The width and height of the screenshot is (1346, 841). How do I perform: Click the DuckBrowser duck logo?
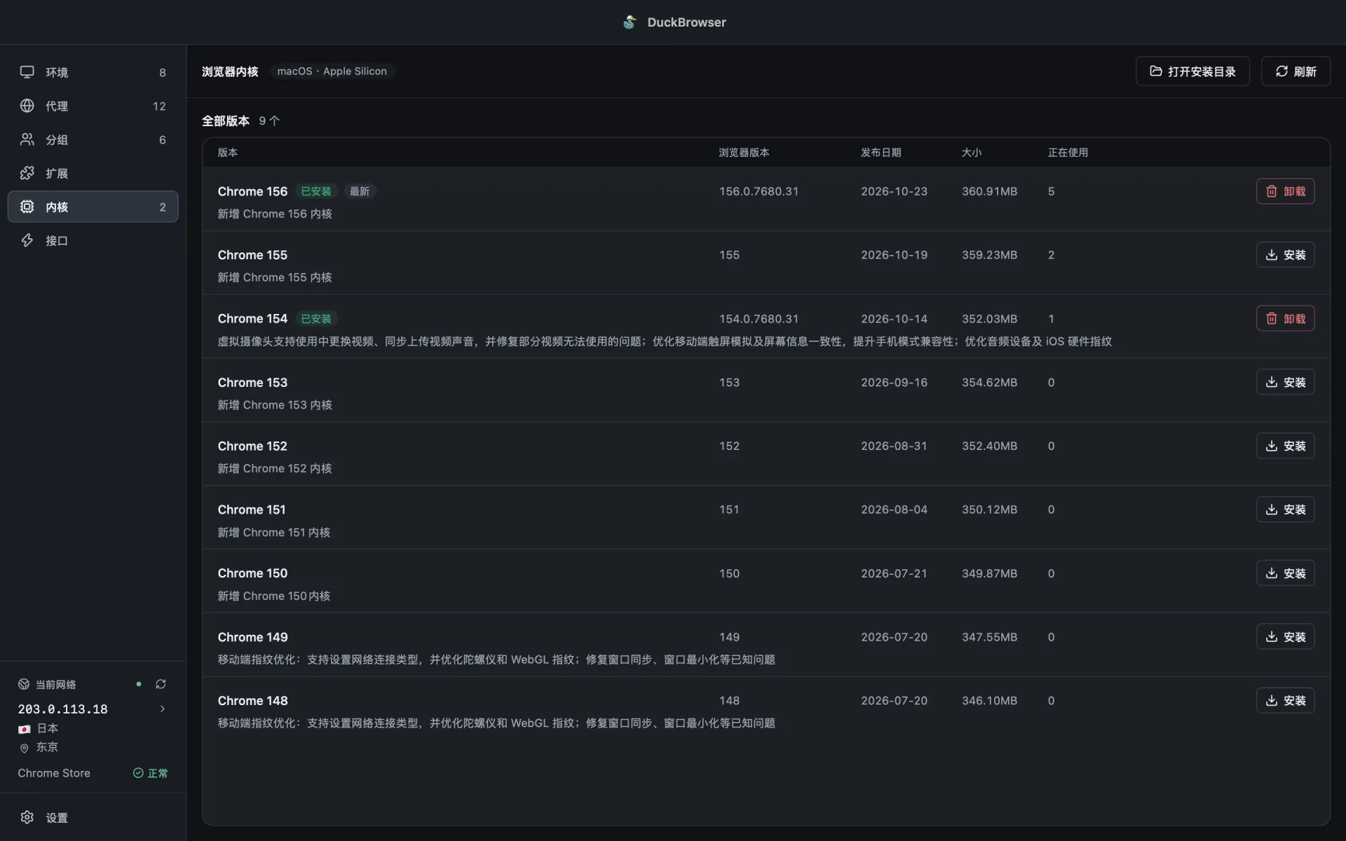click(630, 22)
